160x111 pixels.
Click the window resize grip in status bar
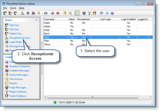tap(152, 103)
